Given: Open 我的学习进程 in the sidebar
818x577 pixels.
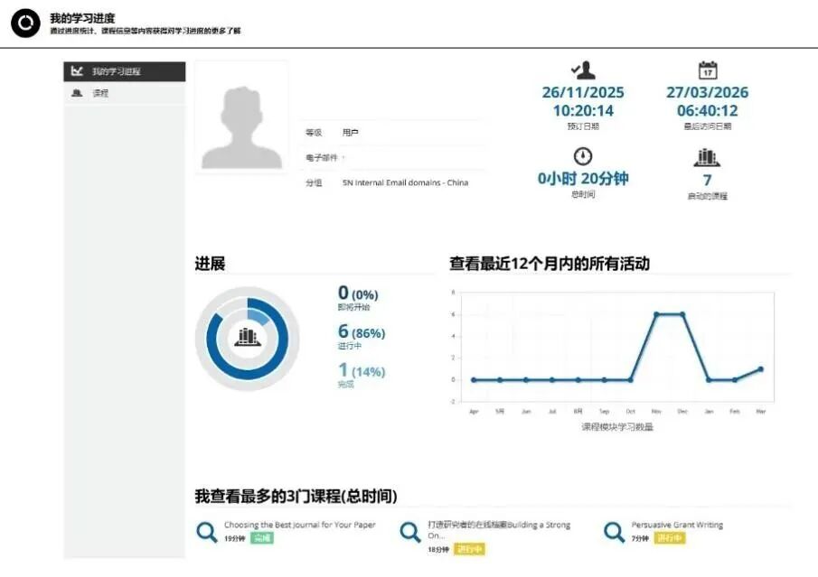Looking at the screenshot, I should click(x=125, y=71).
